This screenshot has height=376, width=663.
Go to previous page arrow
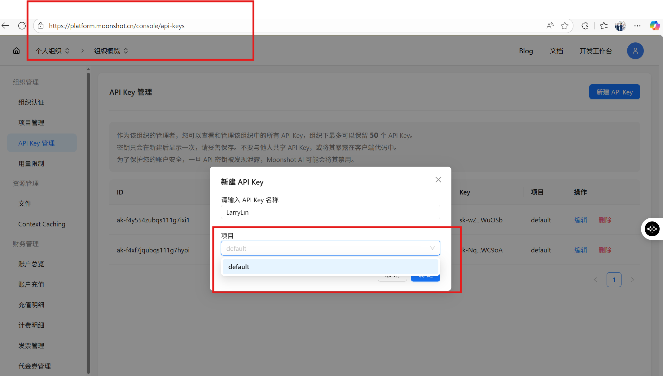[x=595, y=280]
